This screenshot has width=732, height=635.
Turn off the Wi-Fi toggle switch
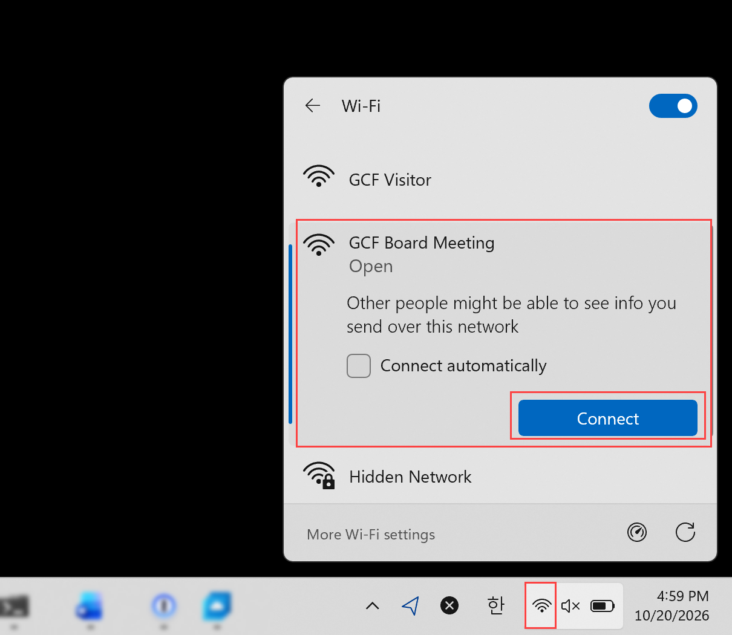pyautogui.click(x=673, y=106)
